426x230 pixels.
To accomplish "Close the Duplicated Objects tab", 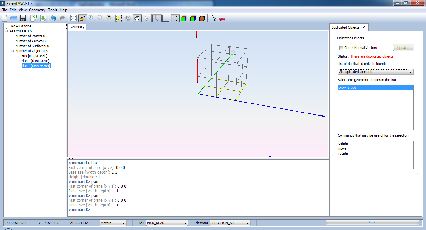I will (x=364, y=27).
